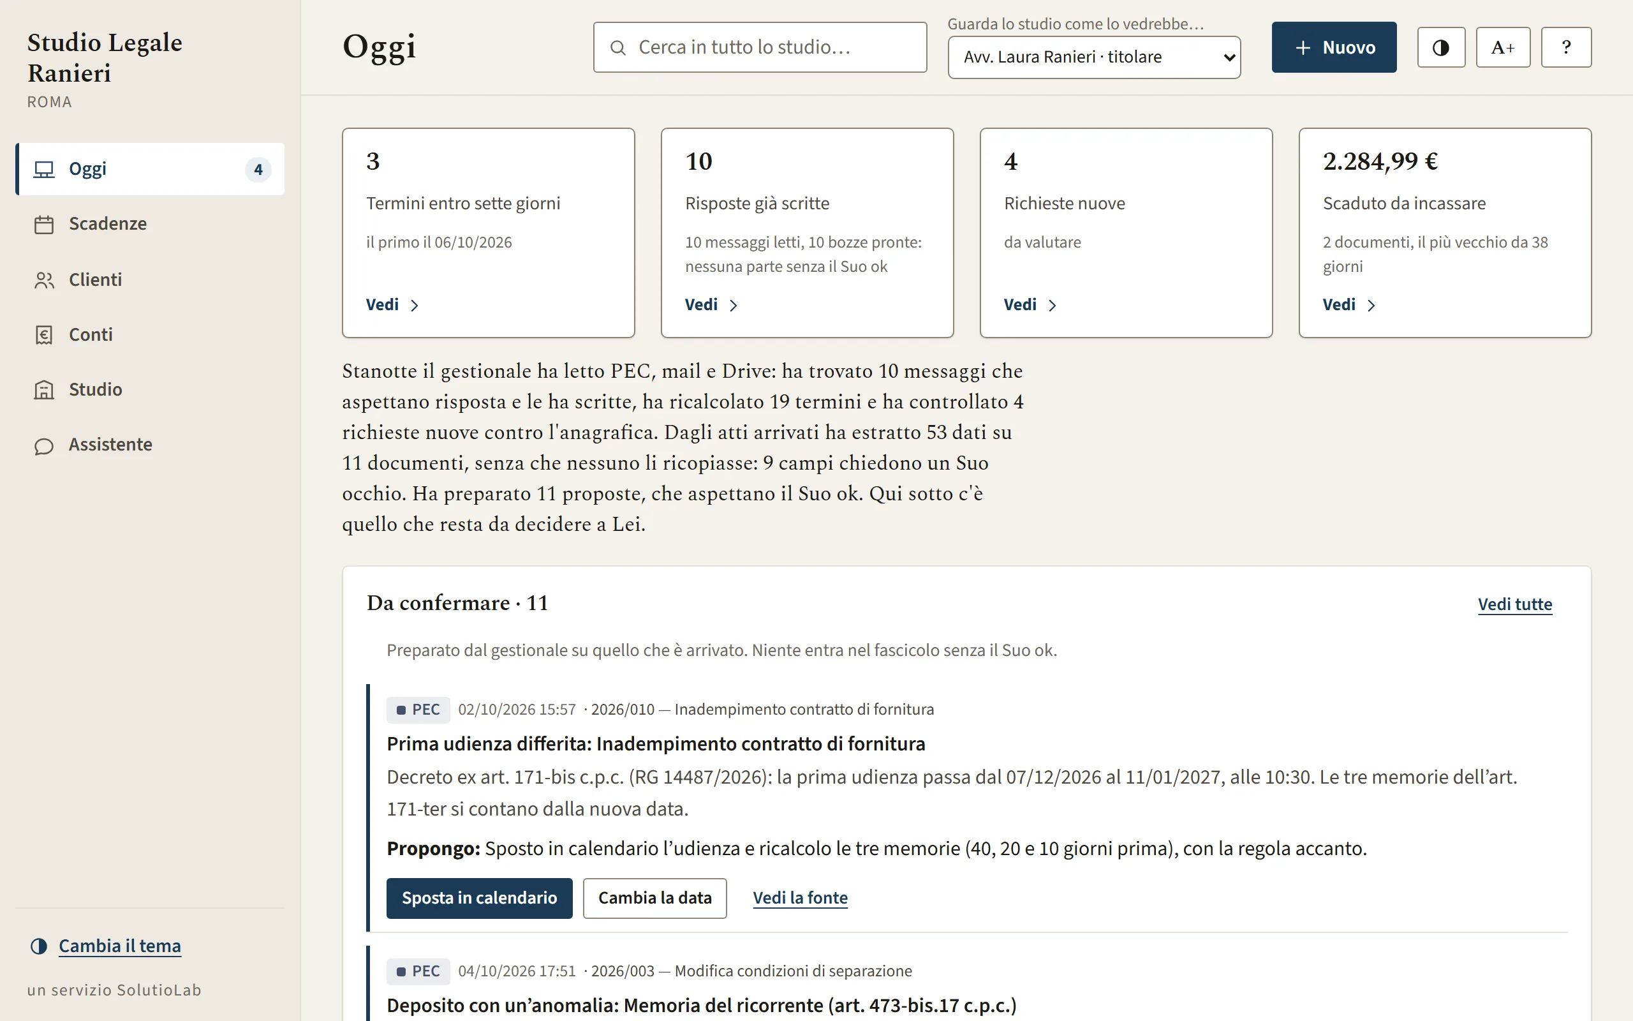Click the 'Cambia il tema' link in the sidebar
The height and width of the screenshot is (1021, 1633).
pos(119,946)
